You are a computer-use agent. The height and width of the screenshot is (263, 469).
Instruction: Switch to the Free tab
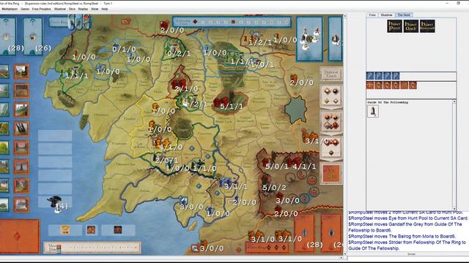(372, 15)
